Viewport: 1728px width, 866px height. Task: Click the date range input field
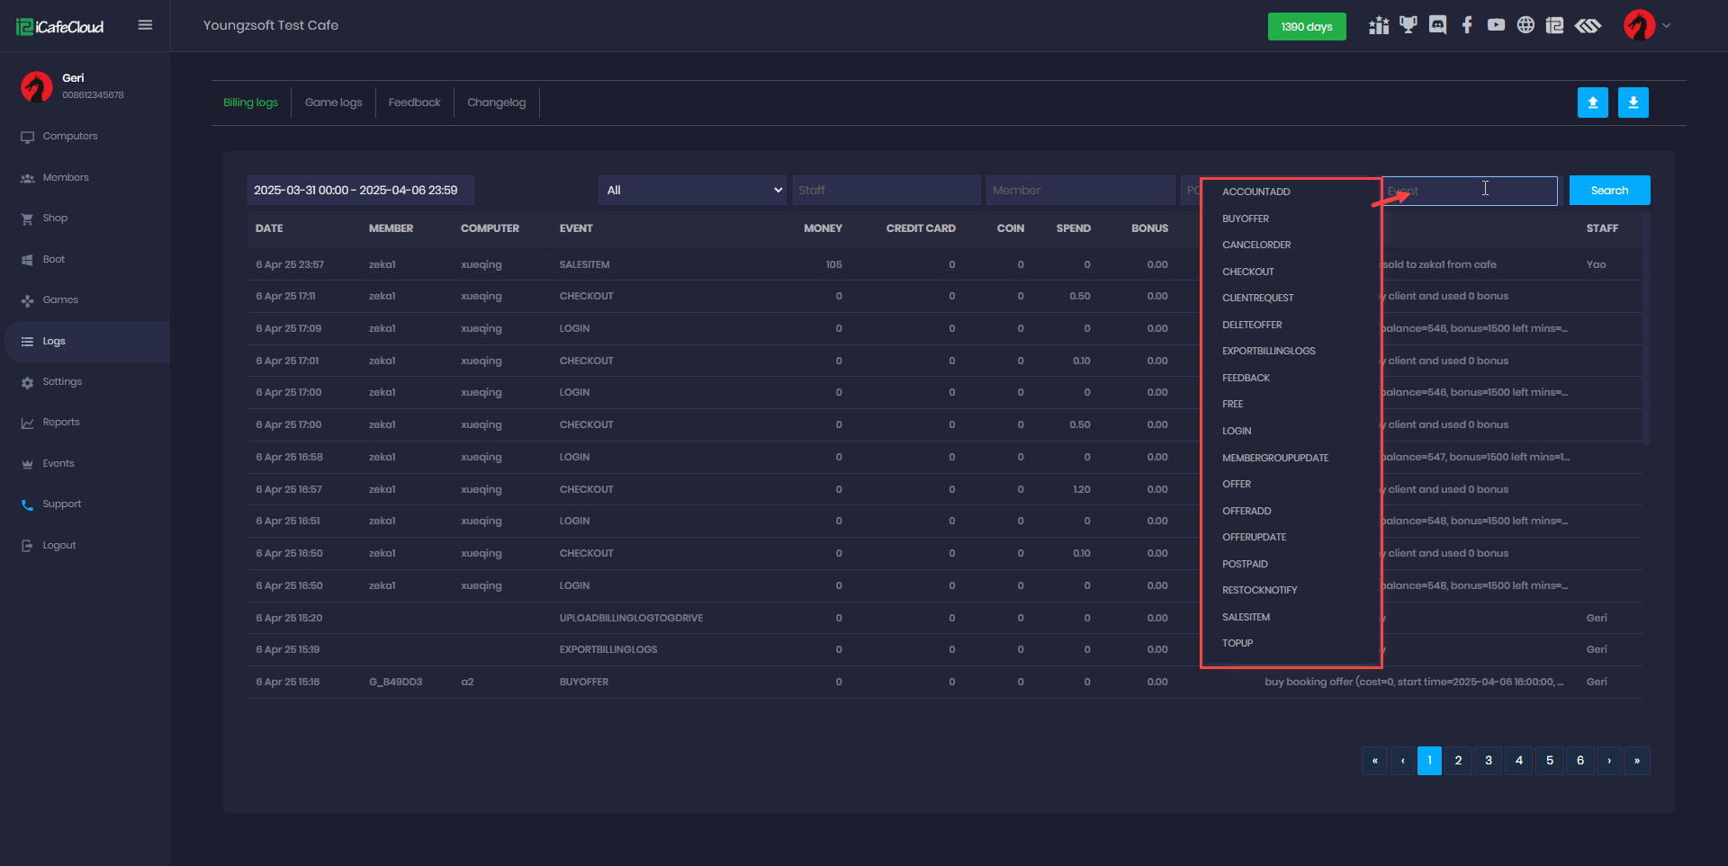360,191
